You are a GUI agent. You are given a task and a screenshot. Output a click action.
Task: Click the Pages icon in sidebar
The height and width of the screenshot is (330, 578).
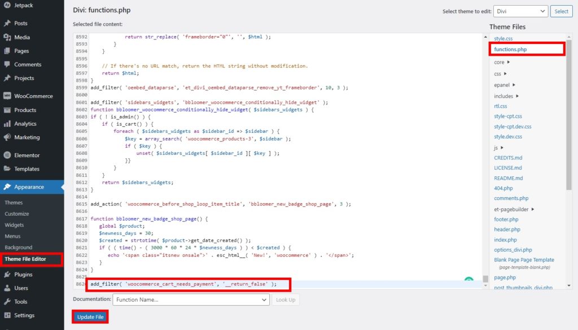tap(7, 51)
